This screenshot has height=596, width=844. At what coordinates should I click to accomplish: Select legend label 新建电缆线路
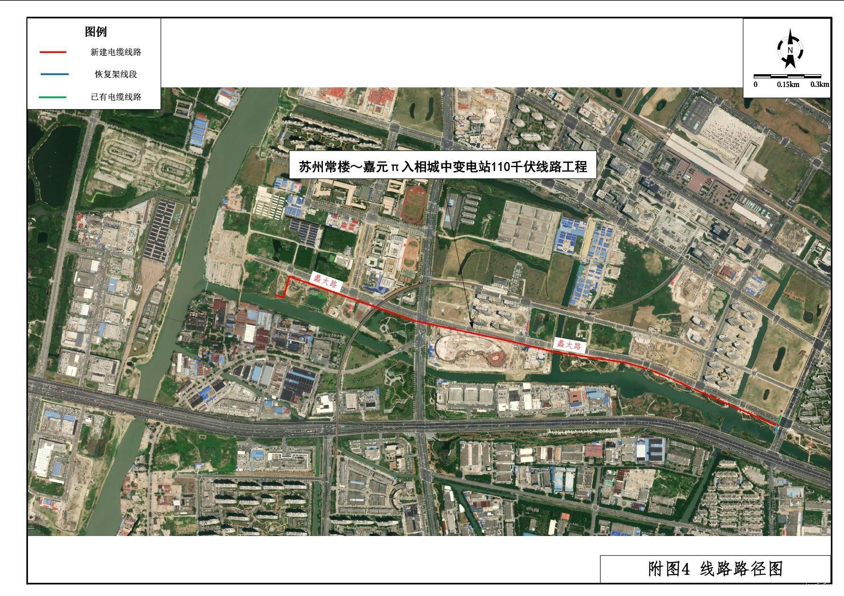pos(116,52)
